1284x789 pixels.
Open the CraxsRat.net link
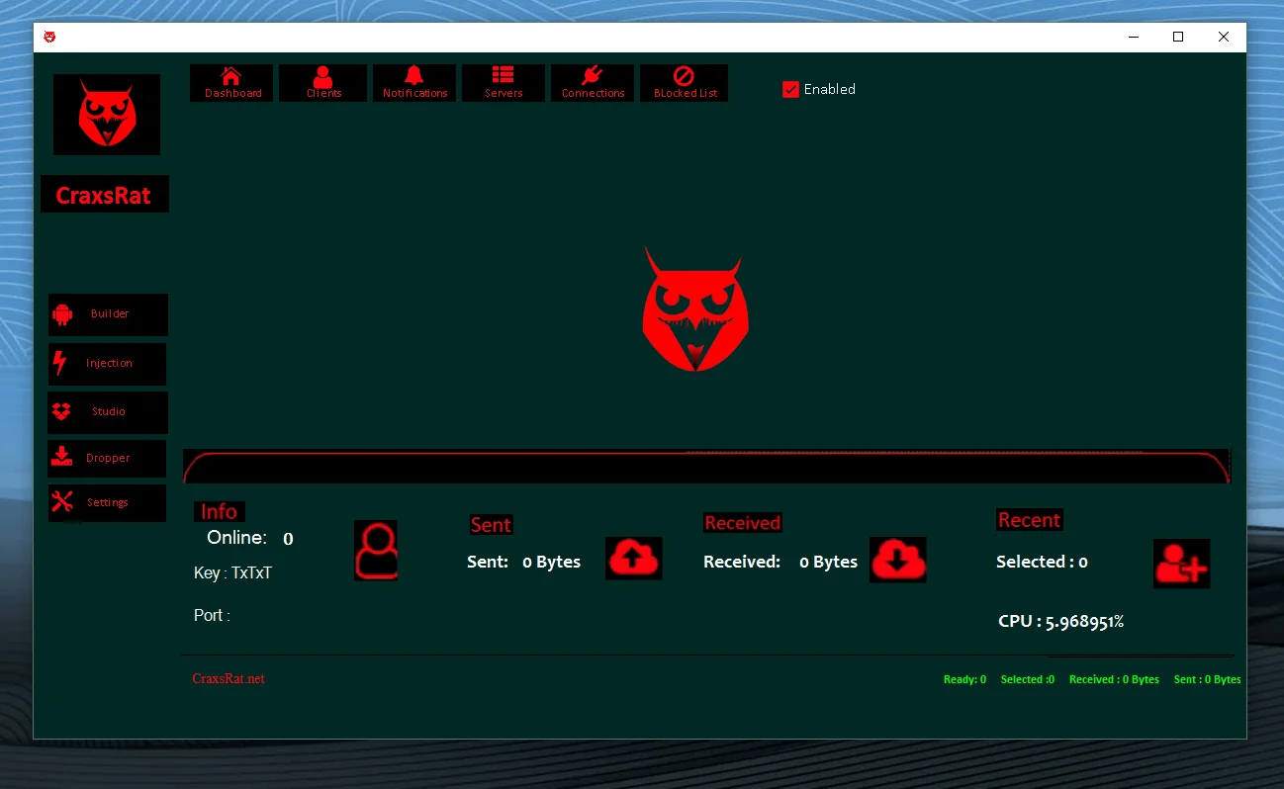(x=229, y=678)
